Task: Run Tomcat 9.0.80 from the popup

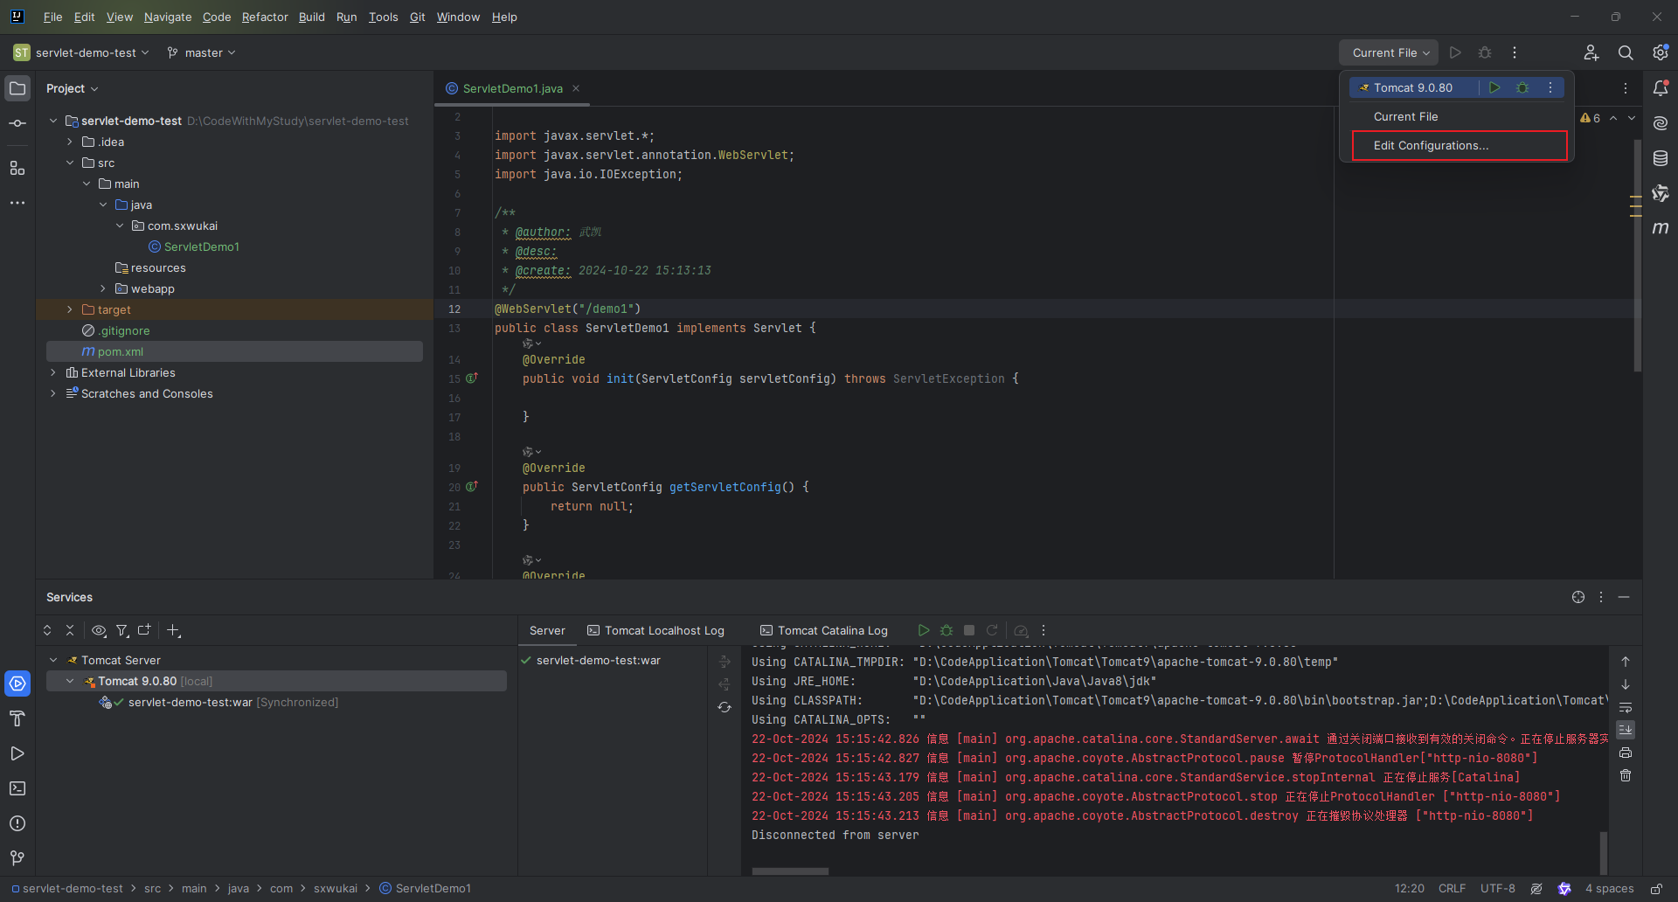Action: click(1494, 87)
